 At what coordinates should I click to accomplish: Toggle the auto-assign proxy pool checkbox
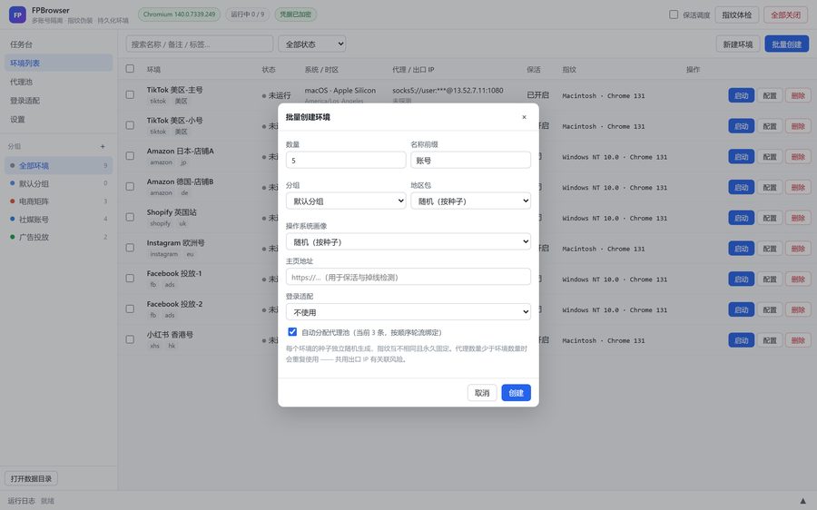point(292,332)
